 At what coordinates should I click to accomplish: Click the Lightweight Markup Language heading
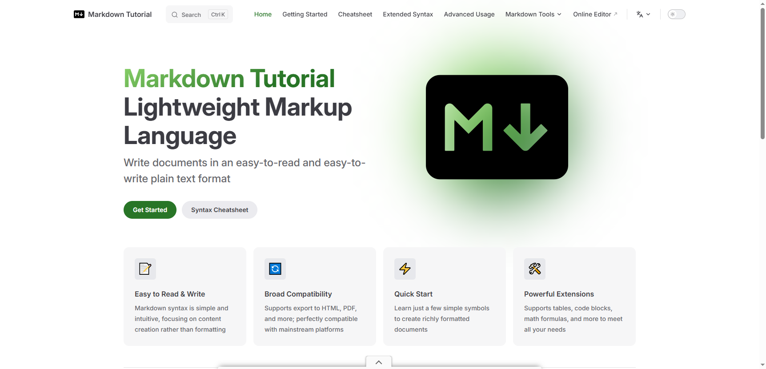[x=238, y=121]
